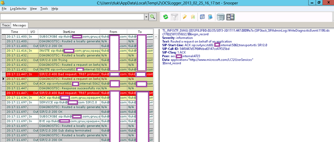Click the second folder bookmark icon
This screenshot has width=334, height=142.
pos(192,17)
